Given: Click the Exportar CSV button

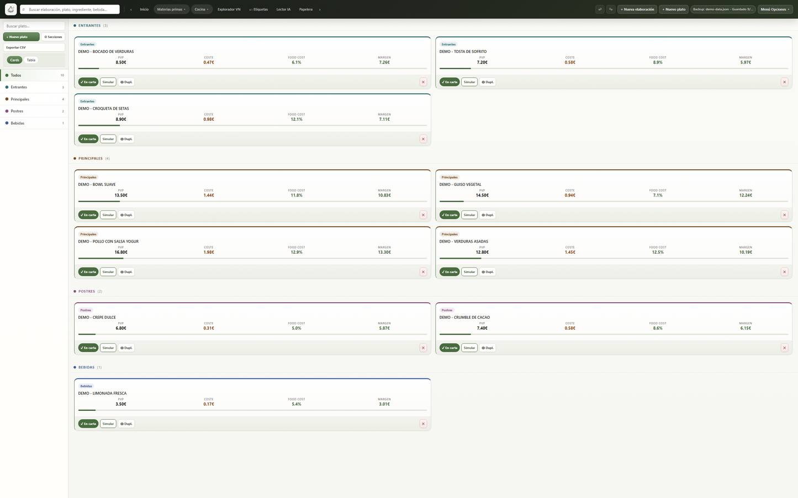Looking at the screenshot, I should 34,47.
